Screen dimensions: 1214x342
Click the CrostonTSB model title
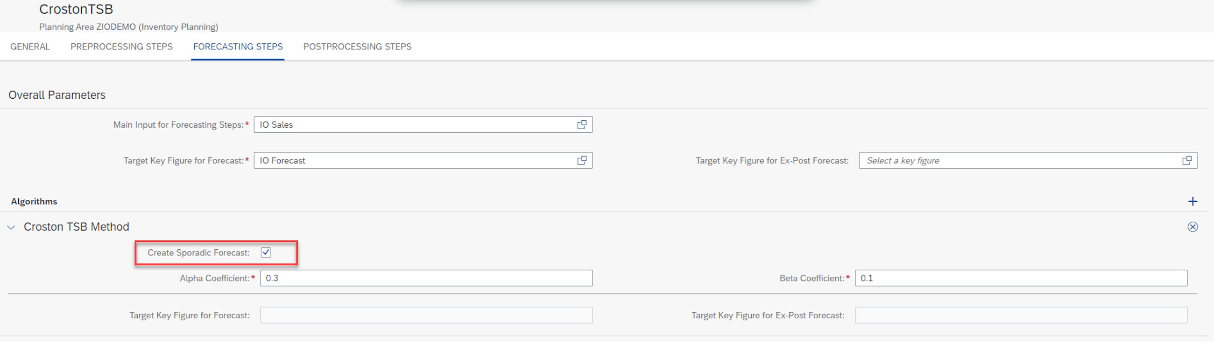[76, 9]
